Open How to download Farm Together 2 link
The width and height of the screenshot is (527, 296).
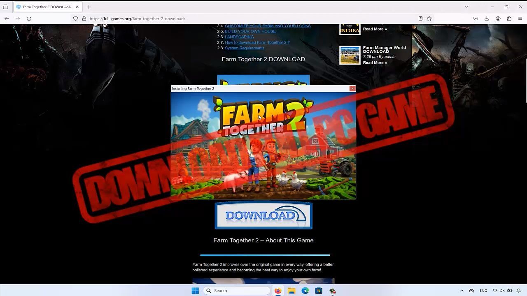(x=257, y=42)
